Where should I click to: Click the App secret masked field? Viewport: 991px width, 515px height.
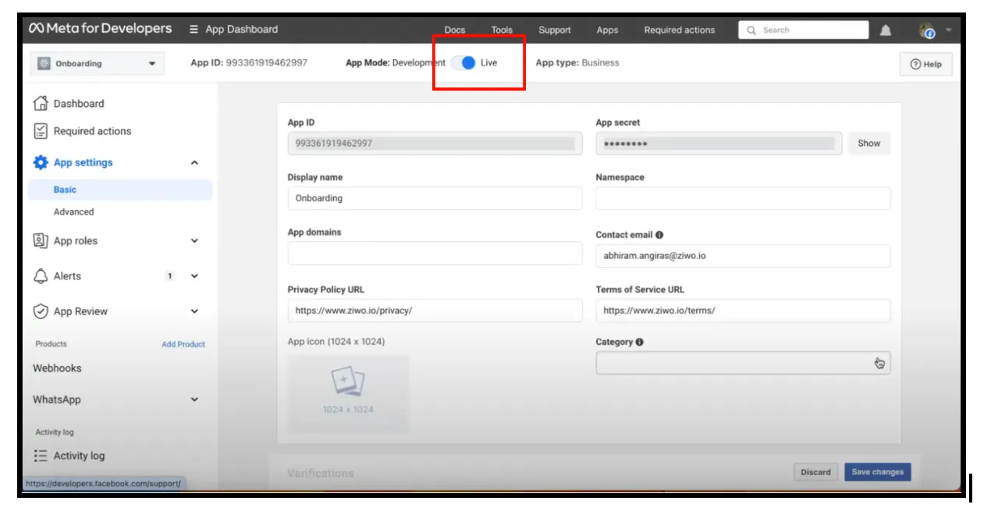tap(719, 144)
